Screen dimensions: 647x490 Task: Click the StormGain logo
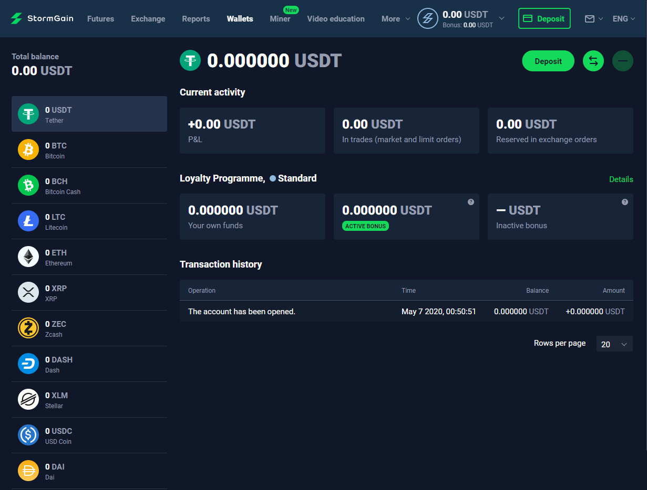42,18
